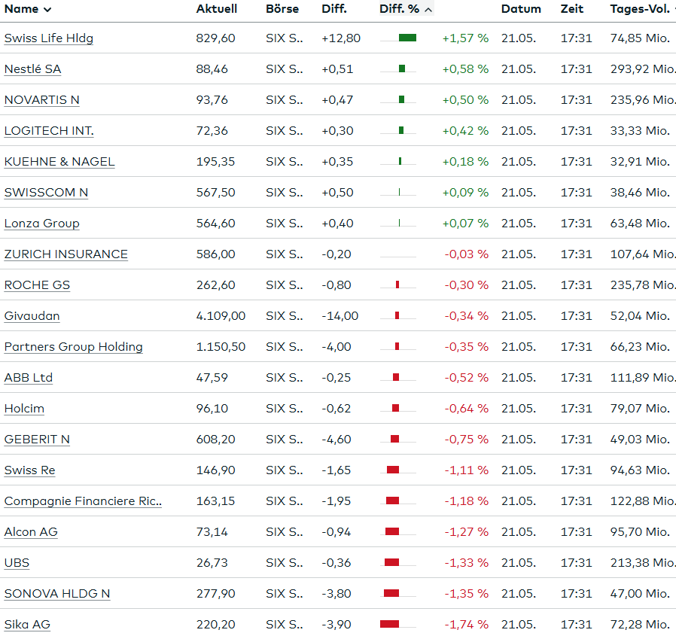Open the Swiss Re stock link

(x=30, y=470)
